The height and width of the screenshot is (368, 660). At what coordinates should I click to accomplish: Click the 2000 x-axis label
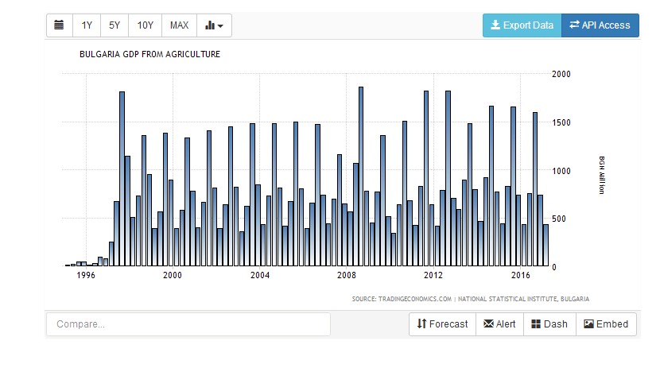(x=173, y=276)
